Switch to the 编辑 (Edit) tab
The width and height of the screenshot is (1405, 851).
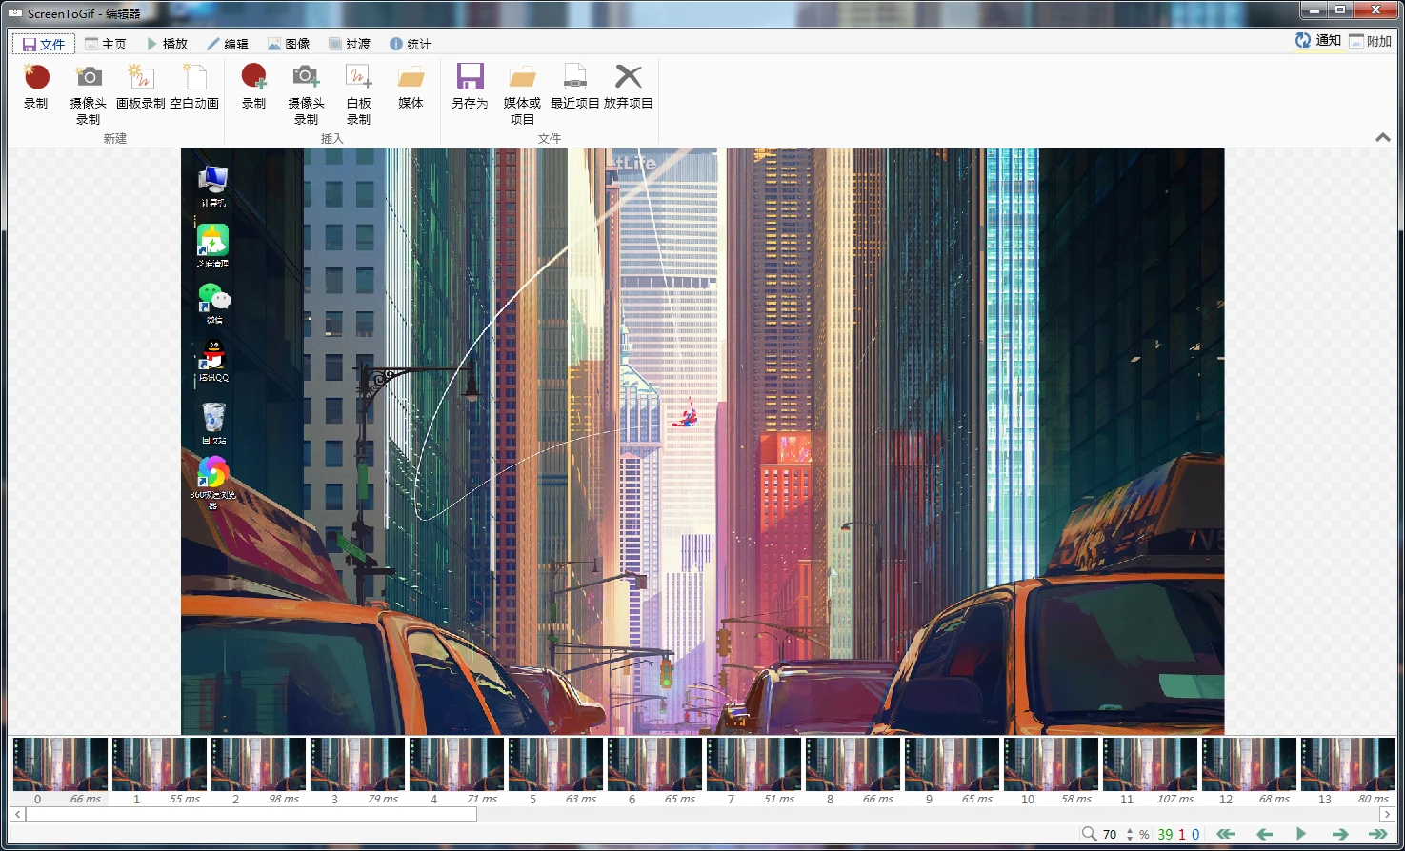(228, 44)
